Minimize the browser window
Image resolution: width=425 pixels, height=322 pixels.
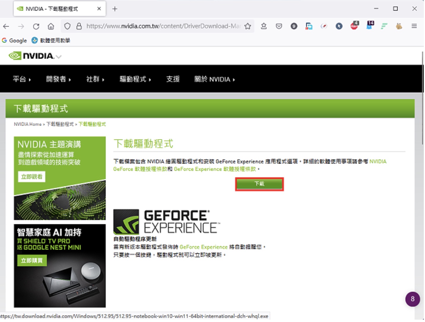tap(376, 9)
